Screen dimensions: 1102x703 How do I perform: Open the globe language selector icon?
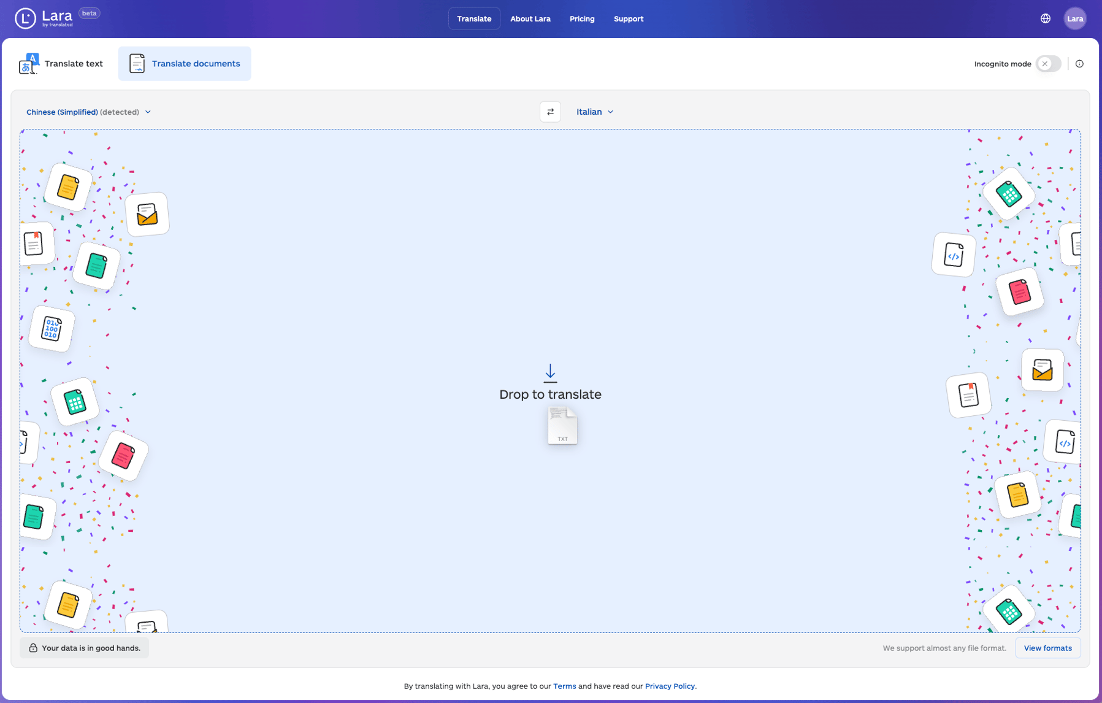1045,18
